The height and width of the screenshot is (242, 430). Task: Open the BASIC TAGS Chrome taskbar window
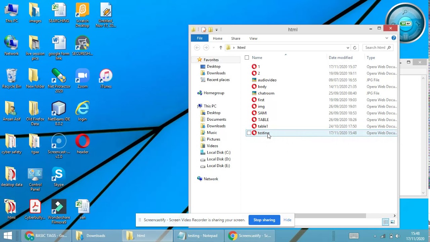[46, 236]
